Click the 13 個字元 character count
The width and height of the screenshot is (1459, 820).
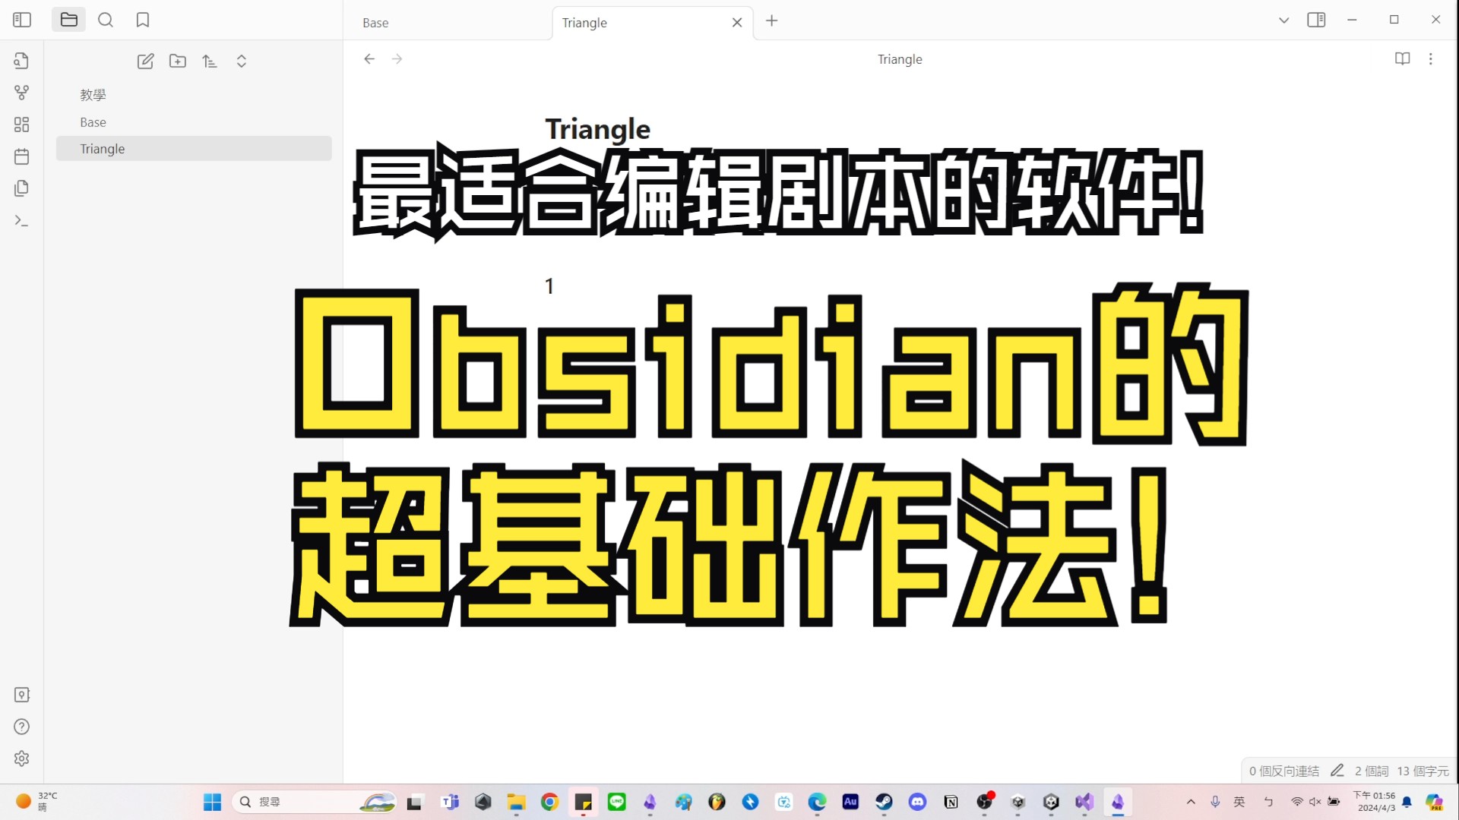tap(1423, 771)
